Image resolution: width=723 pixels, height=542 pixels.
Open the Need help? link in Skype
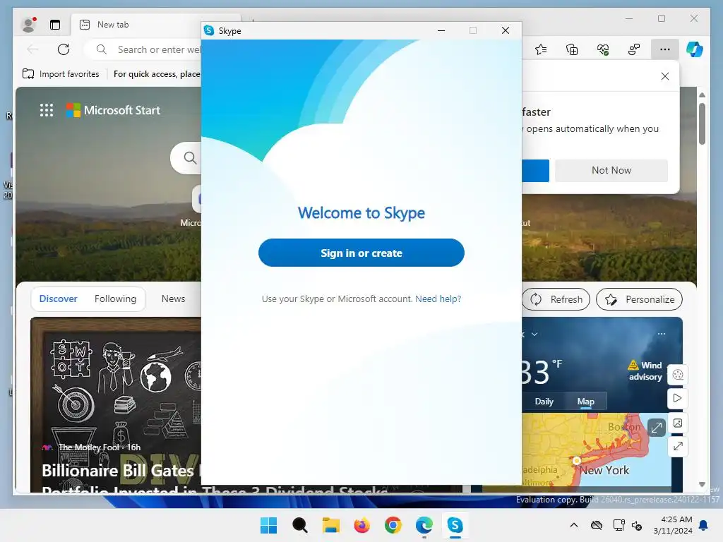(438, 299)
